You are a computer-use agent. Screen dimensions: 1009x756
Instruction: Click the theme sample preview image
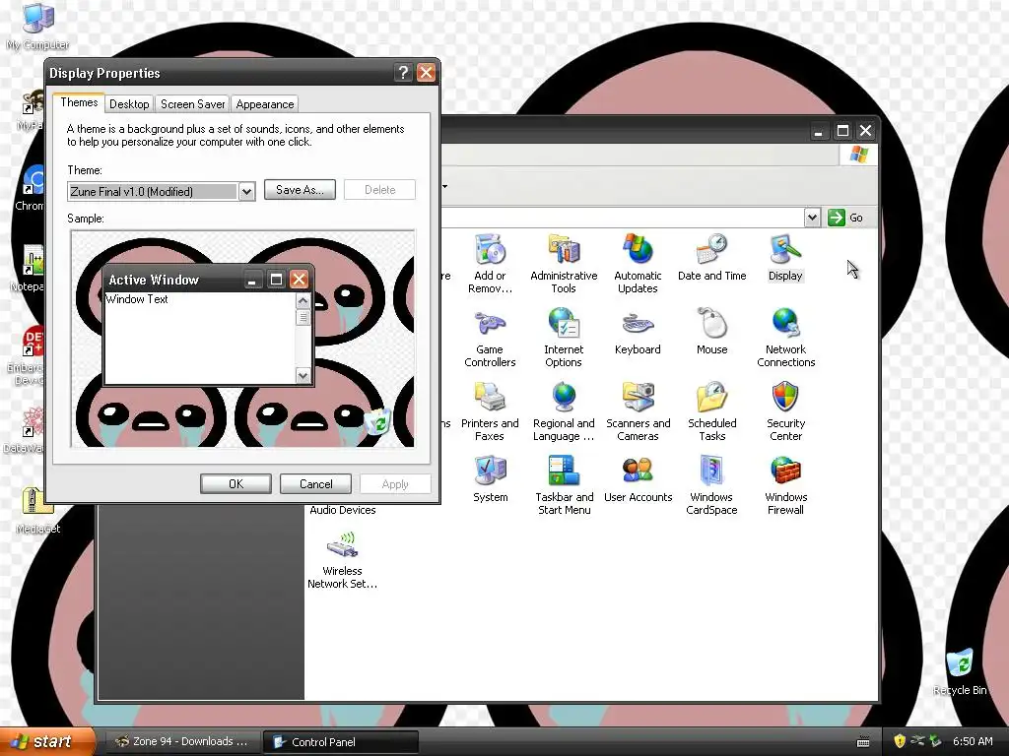242,339
